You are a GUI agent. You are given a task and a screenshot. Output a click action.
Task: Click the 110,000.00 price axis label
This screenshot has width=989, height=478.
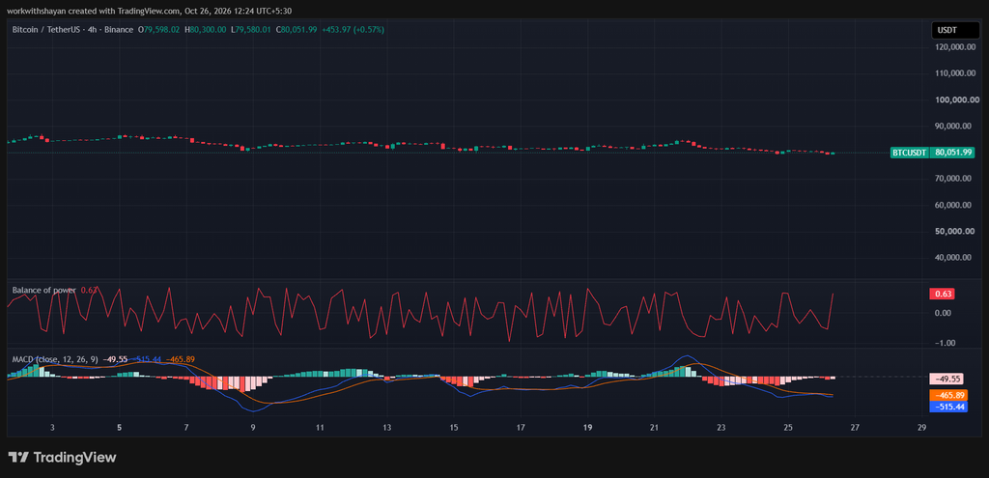coord(957,73)
